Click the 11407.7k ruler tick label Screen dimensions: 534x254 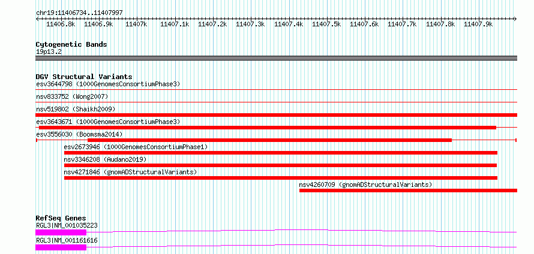[402, 24]
